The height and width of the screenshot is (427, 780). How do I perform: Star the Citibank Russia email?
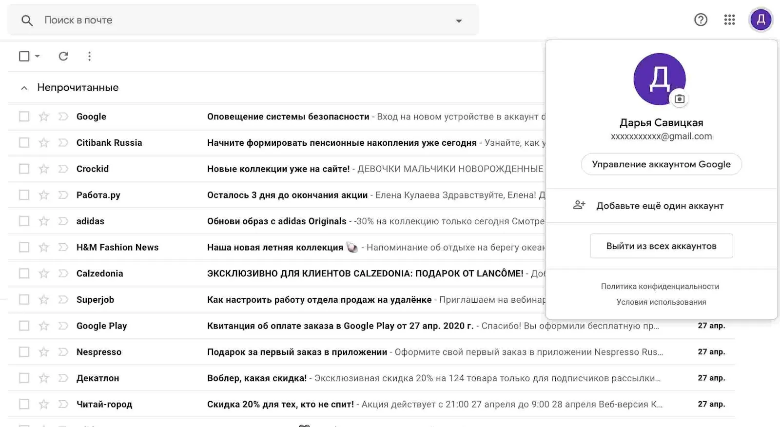click(44, 142)
